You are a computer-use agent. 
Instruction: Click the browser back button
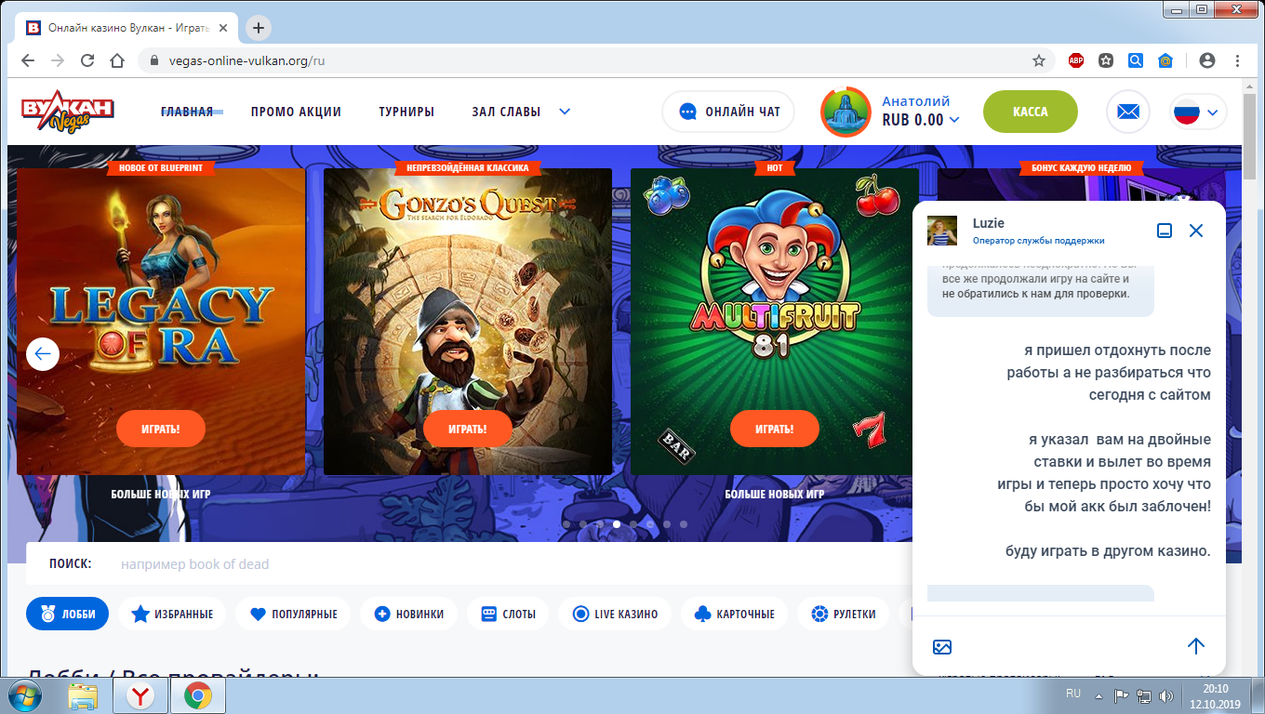[28, 60]
